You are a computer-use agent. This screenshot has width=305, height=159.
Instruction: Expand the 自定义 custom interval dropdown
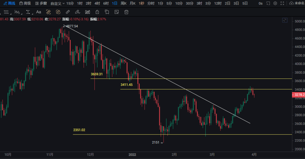click(x=58, y=3)
